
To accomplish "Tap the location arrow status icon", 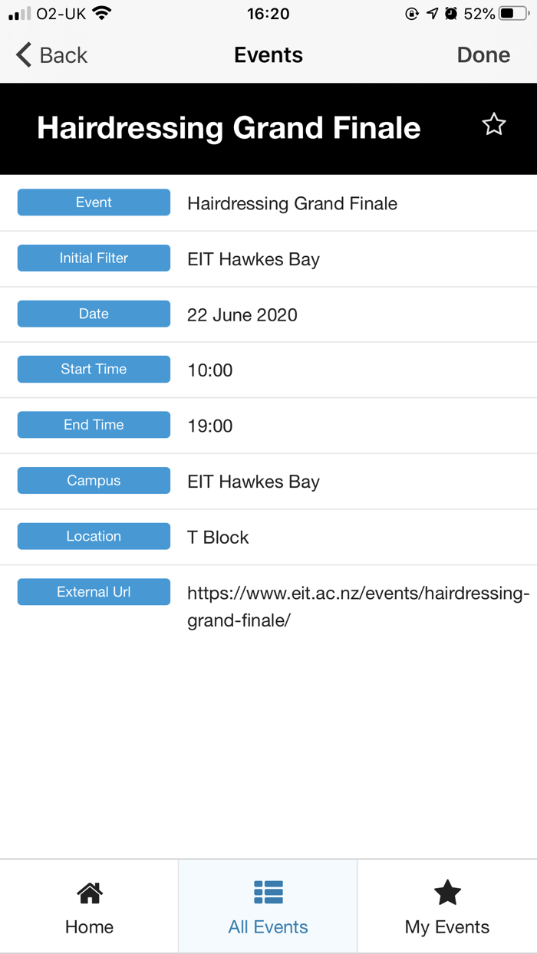I will (433, 14).
